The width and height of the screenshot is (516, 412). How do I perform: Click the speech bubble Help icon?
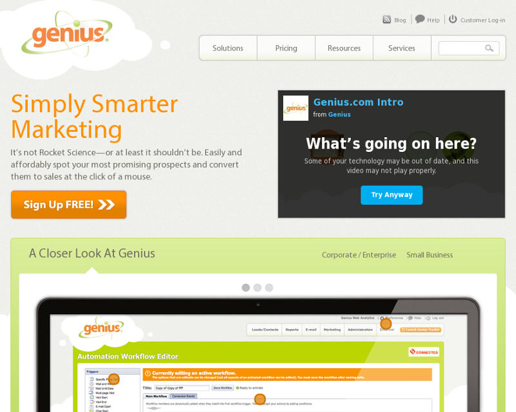point(420,19)
